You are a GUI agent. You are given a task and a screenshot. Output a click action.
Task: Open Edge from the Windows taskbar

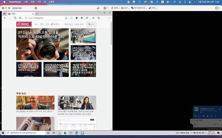[x=65, y=133]
